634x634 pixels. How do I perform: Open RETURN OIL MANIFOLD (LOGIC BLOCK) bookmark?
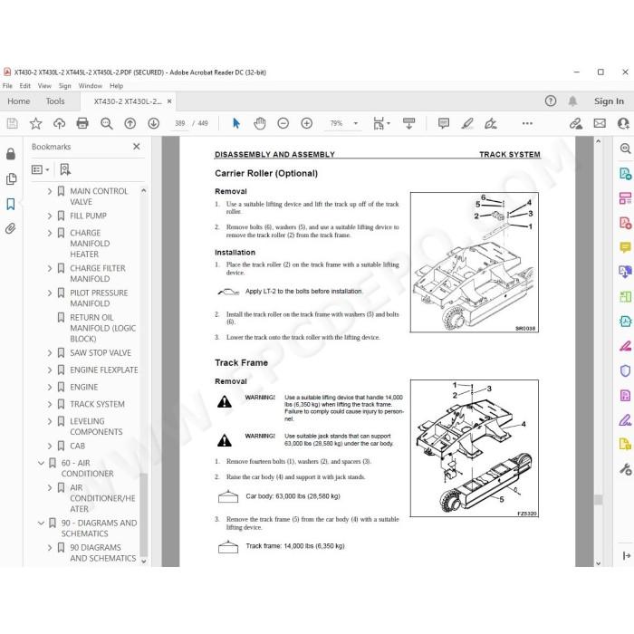[x=102, y=328]
